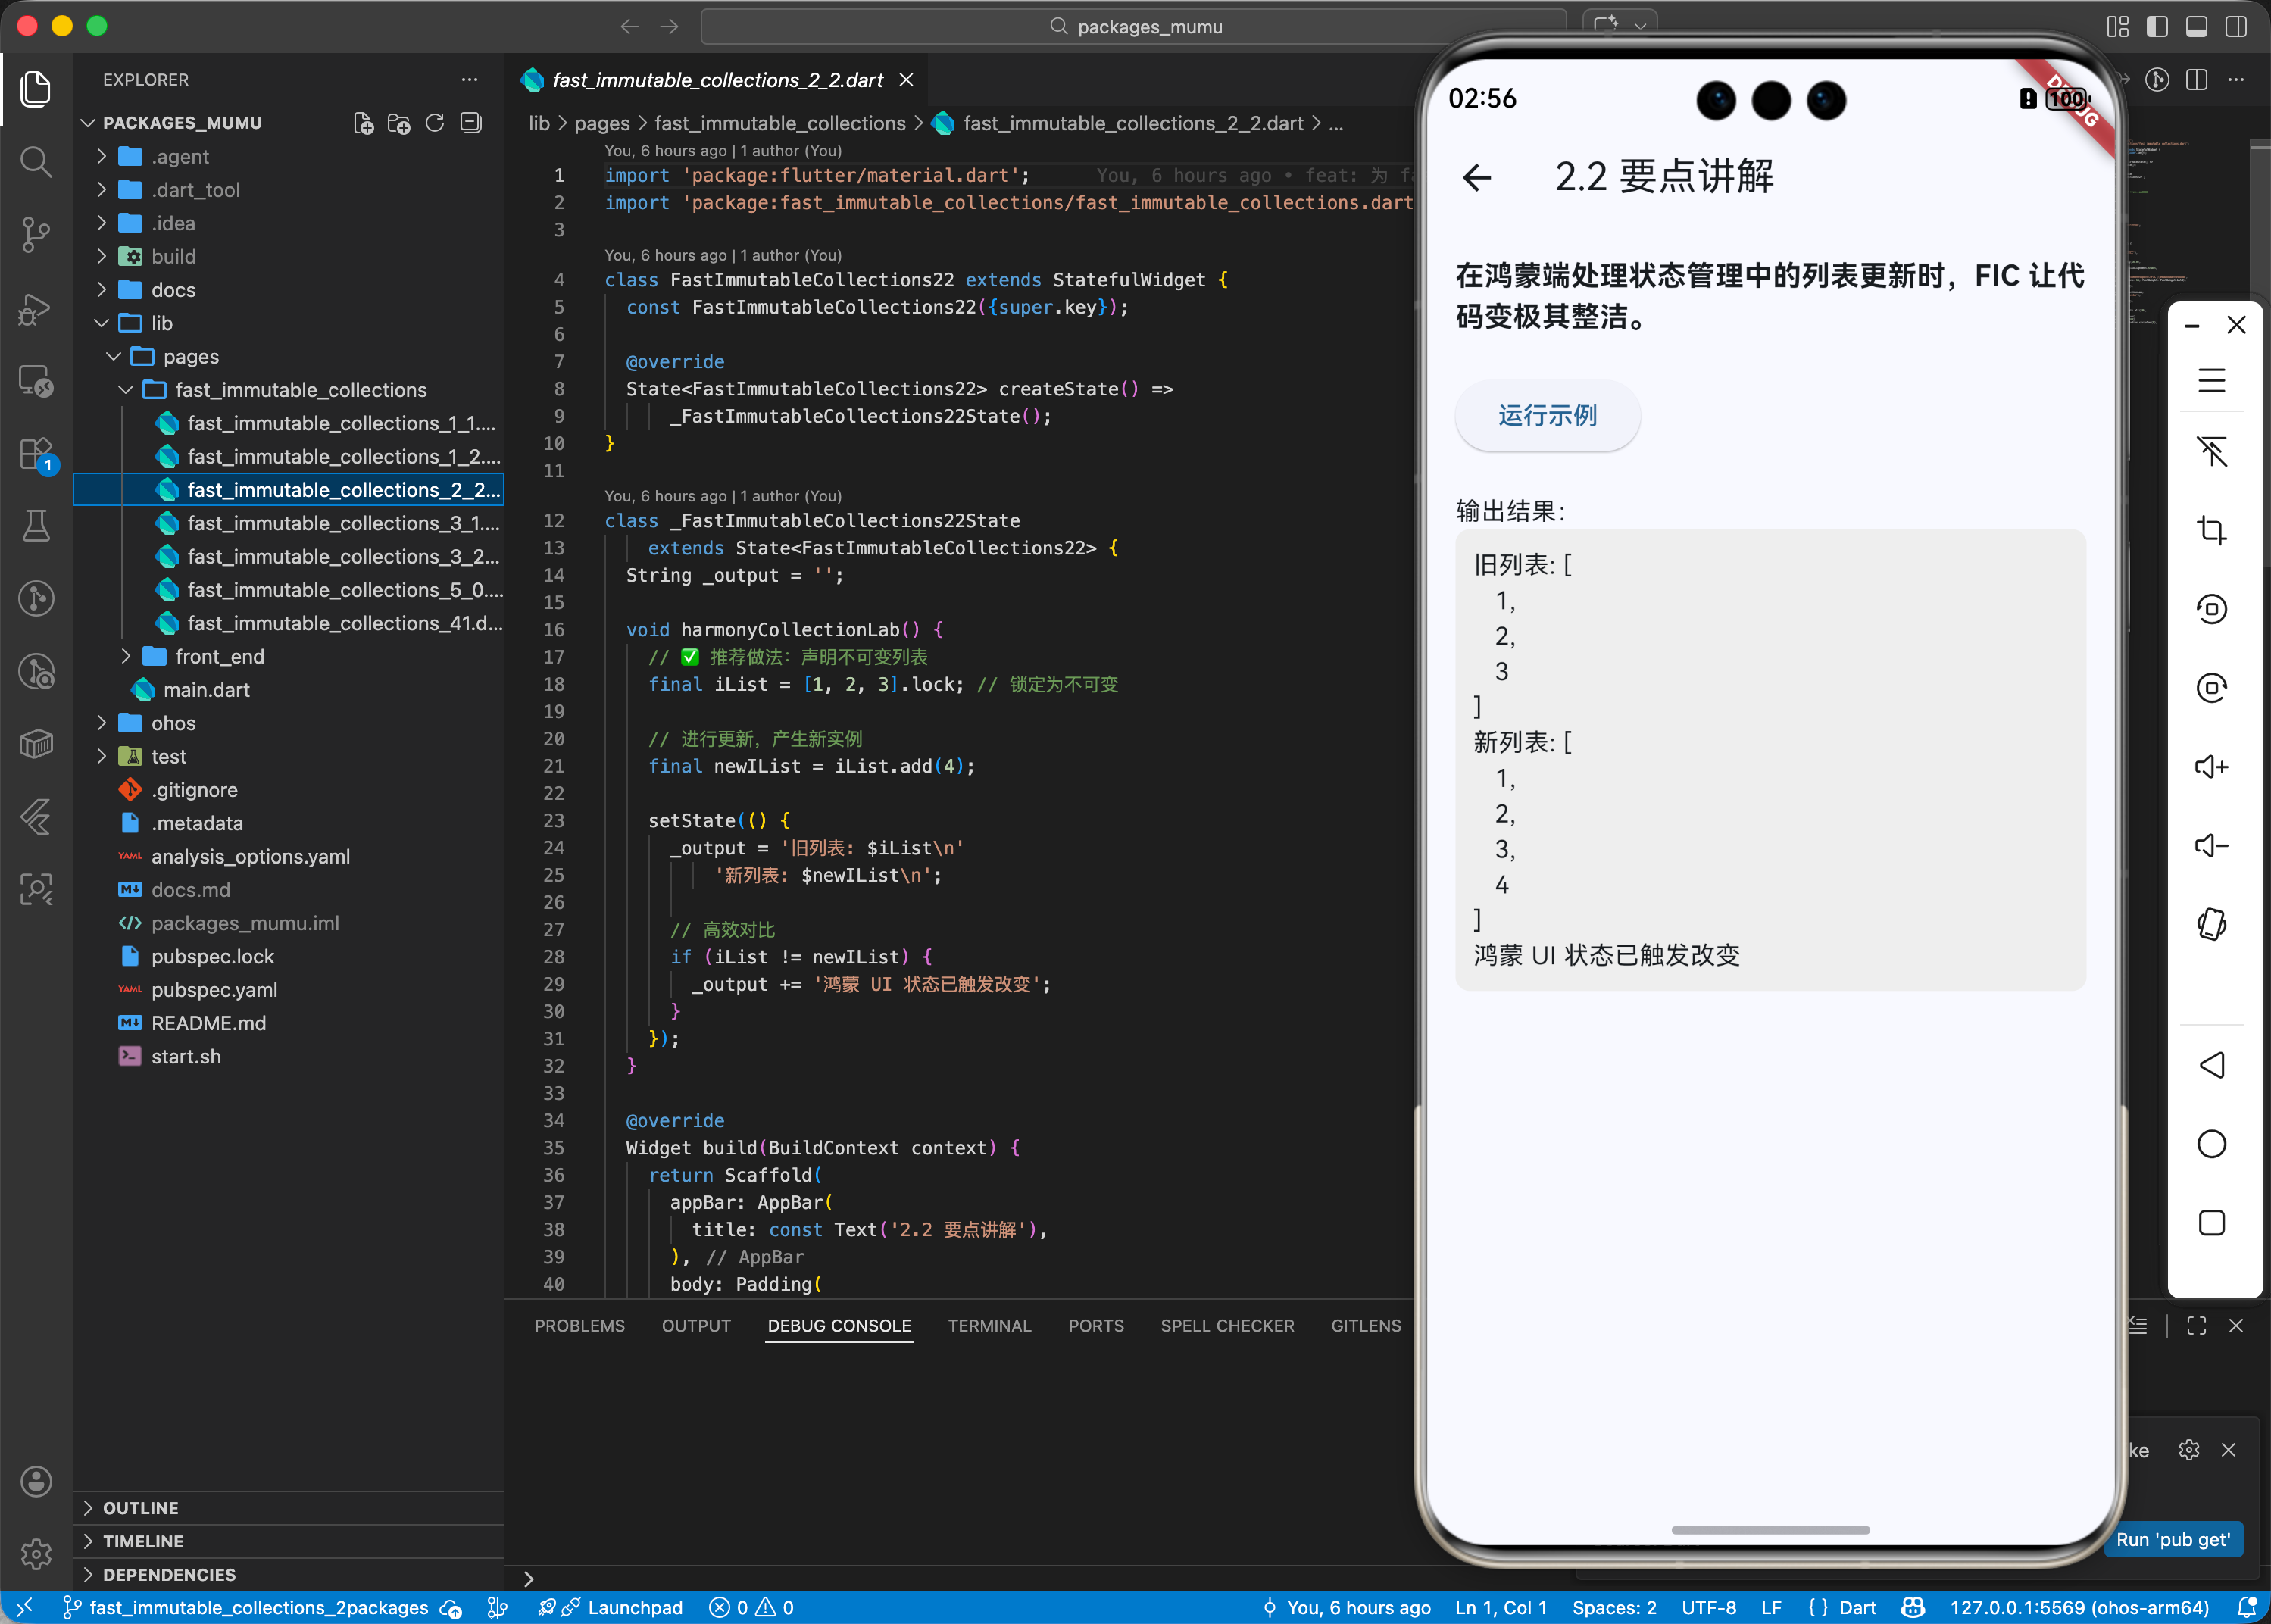Toggle secondary sidebar layout icon in title bar

point(2236,27)
